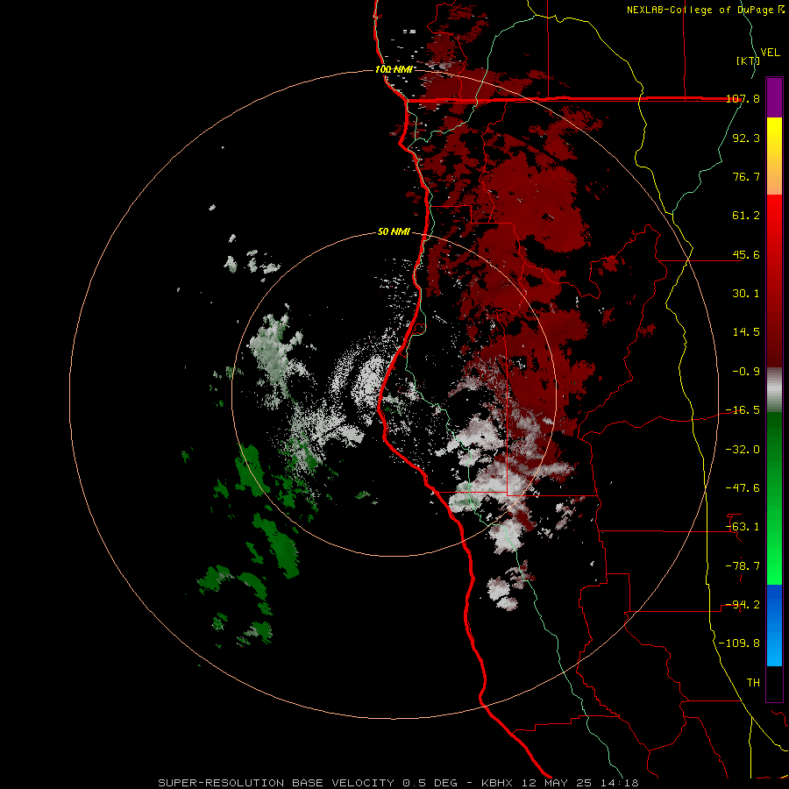Click the 14.5 velocity scale value
The width and height of the screenshot is (789, 789).
tap(746, 332)
